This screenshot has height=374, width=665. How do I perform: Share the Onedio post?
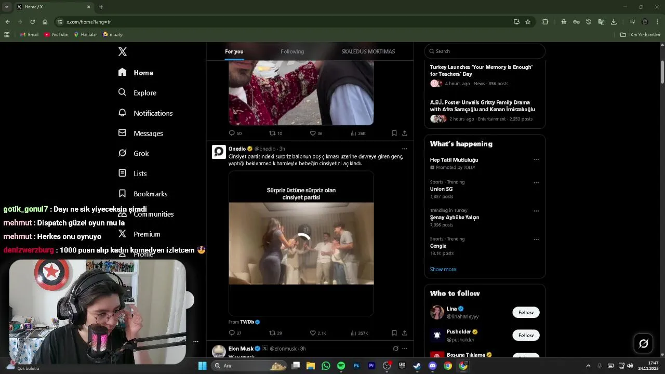coord(405,333)
